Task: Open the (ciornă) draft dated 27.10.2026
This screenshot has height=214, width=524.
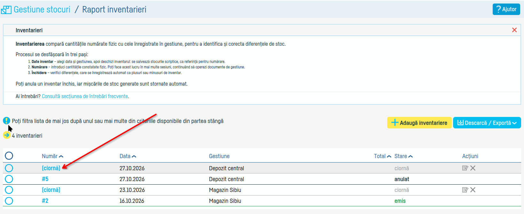Action: pos(51,168)
